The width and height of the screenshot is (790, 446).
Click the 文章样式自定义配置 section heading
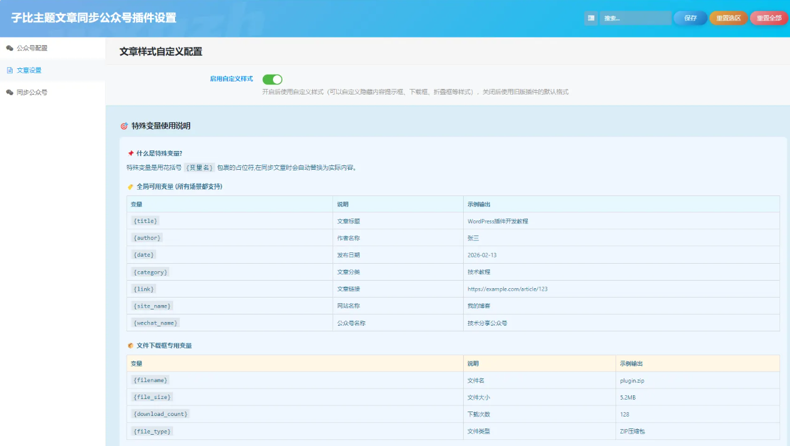(161, 51)
